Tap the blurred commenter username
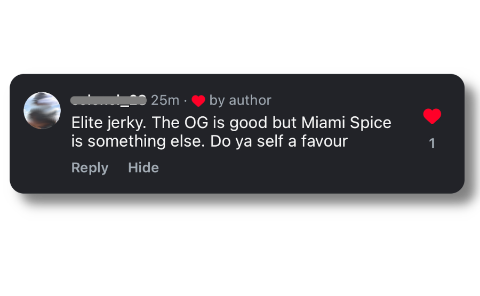 coord(109,100)
